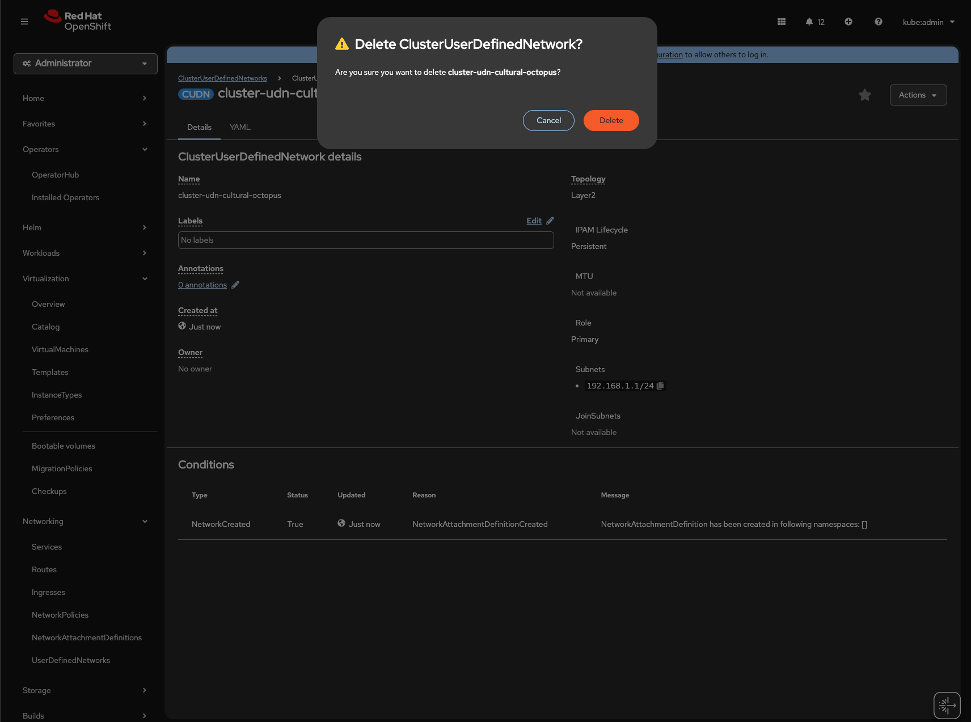Screen dimensions: 971x722
Task: Collapse the Networking navigation section
Action: (x=85, y=521)
